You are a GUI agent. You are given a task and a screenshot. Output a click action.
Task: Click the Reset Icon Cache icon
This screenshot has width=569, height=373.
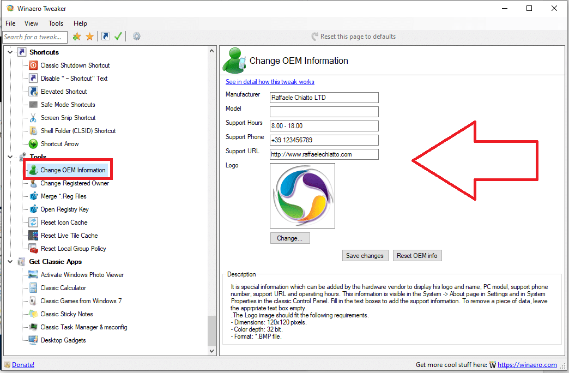coord(33,222)
